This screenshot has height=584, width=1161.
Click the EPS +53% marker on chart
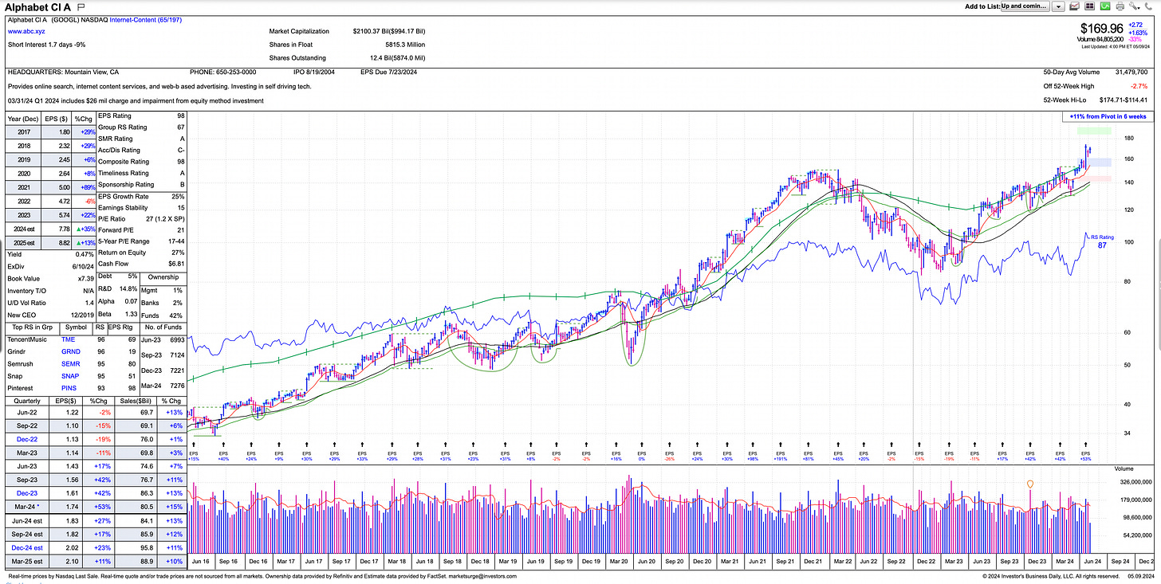click(1086, 456)
